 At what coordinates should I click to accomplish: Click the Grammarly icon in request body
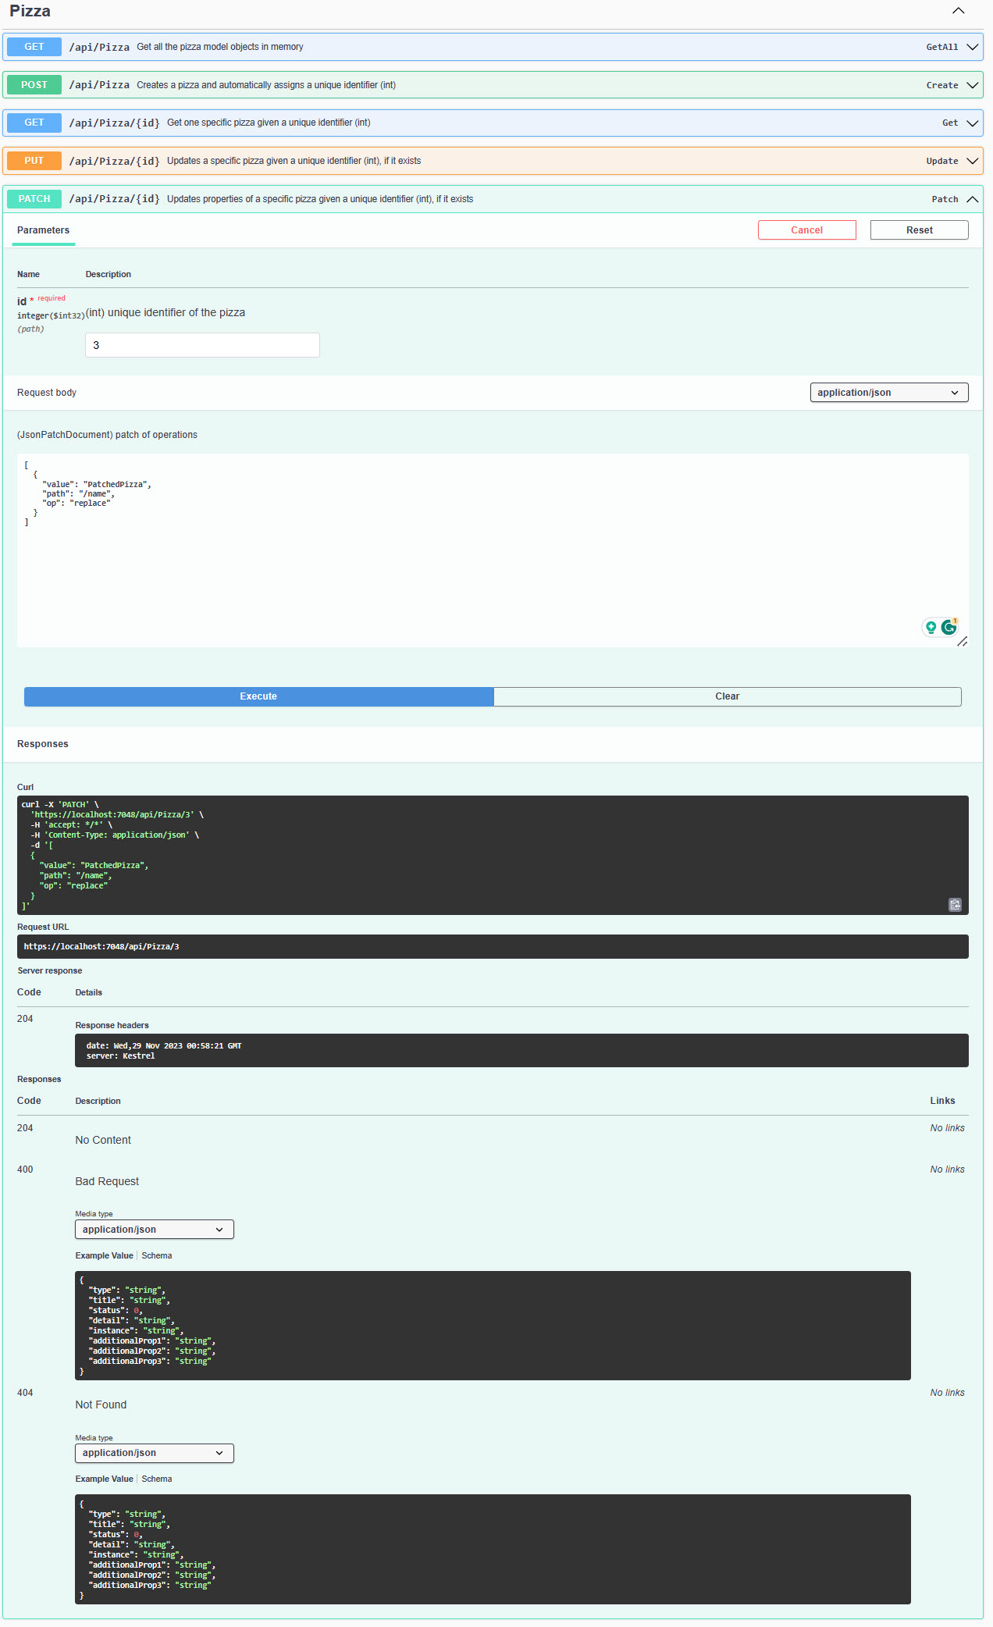pyautogui.click(x=949, y=627)
